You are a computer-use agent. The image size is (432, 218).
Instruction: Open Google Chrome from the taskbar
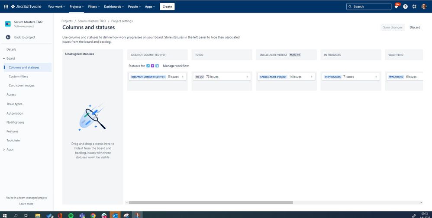(x=93, y=215)
